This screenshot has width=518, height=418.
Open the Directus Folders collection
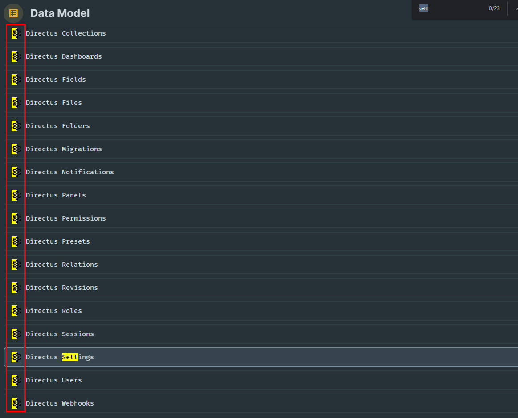click(x=261, y=126)
